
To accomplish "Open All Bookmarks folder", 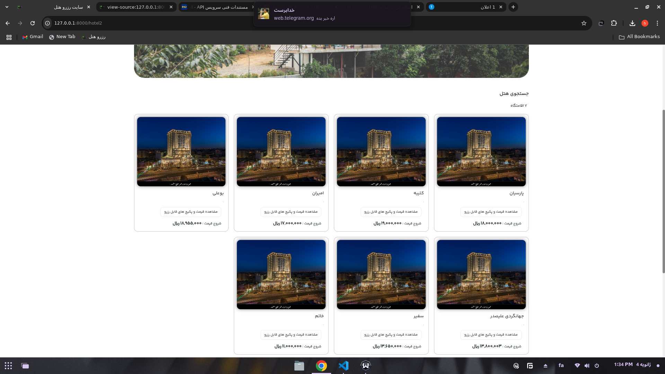I will click(x=639, y=37).
